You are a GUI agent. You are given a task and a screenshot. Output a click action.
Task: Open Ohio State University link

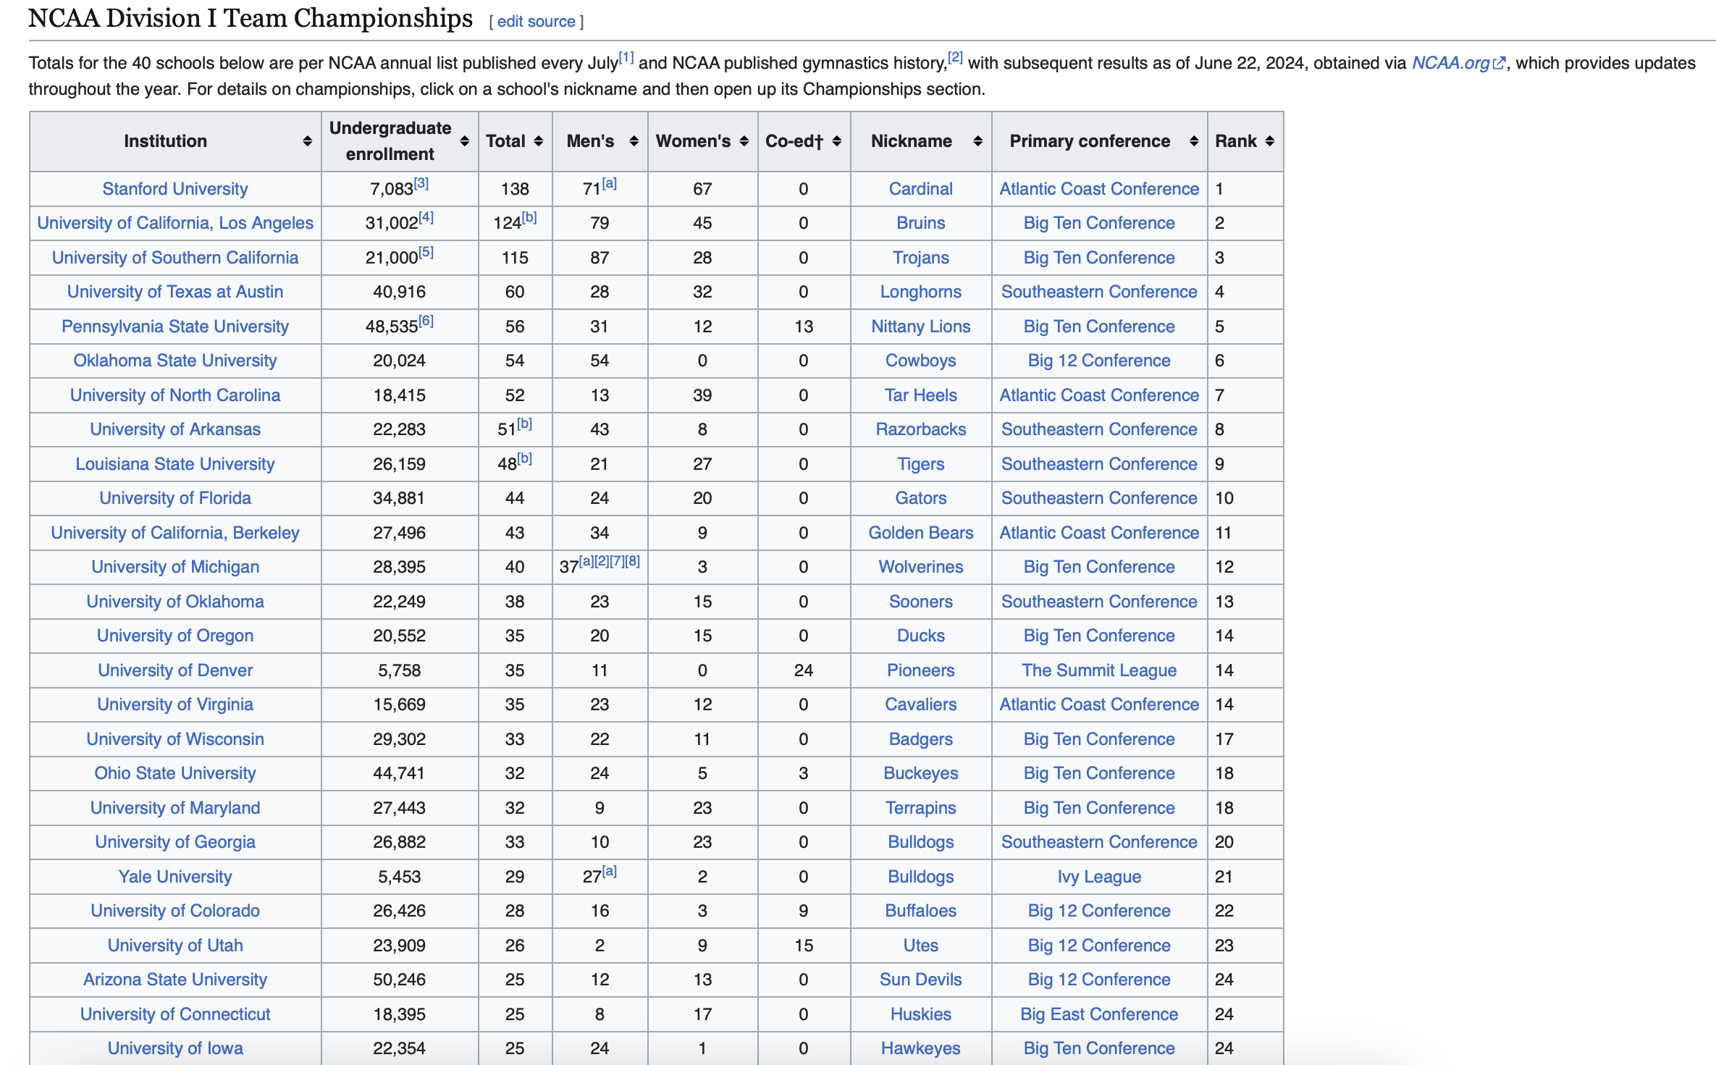(175, 773)
